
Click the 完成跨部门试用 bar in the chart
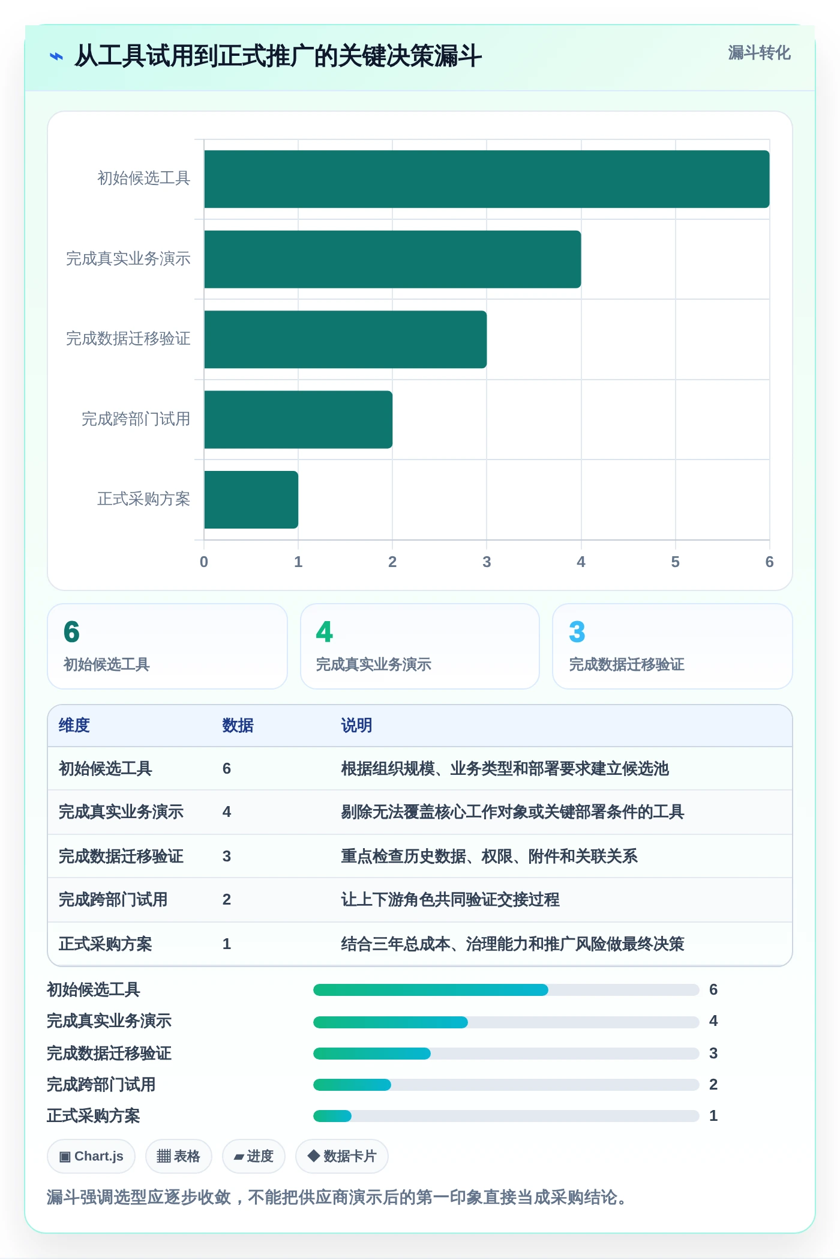click(x=298, y=420)
